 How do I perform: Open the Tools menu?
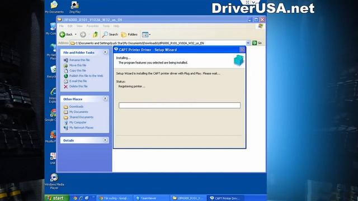(106, 26)
